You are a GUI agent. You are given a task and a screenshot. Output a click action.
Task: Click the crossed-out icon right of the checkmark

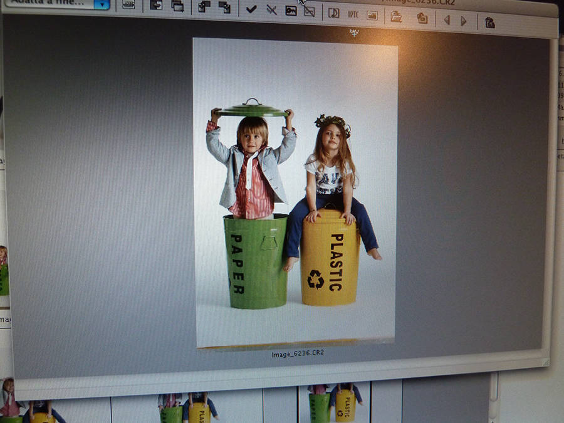[x=271, y=9]
